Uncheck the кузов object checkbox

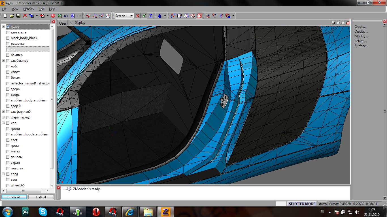(8, 27)
